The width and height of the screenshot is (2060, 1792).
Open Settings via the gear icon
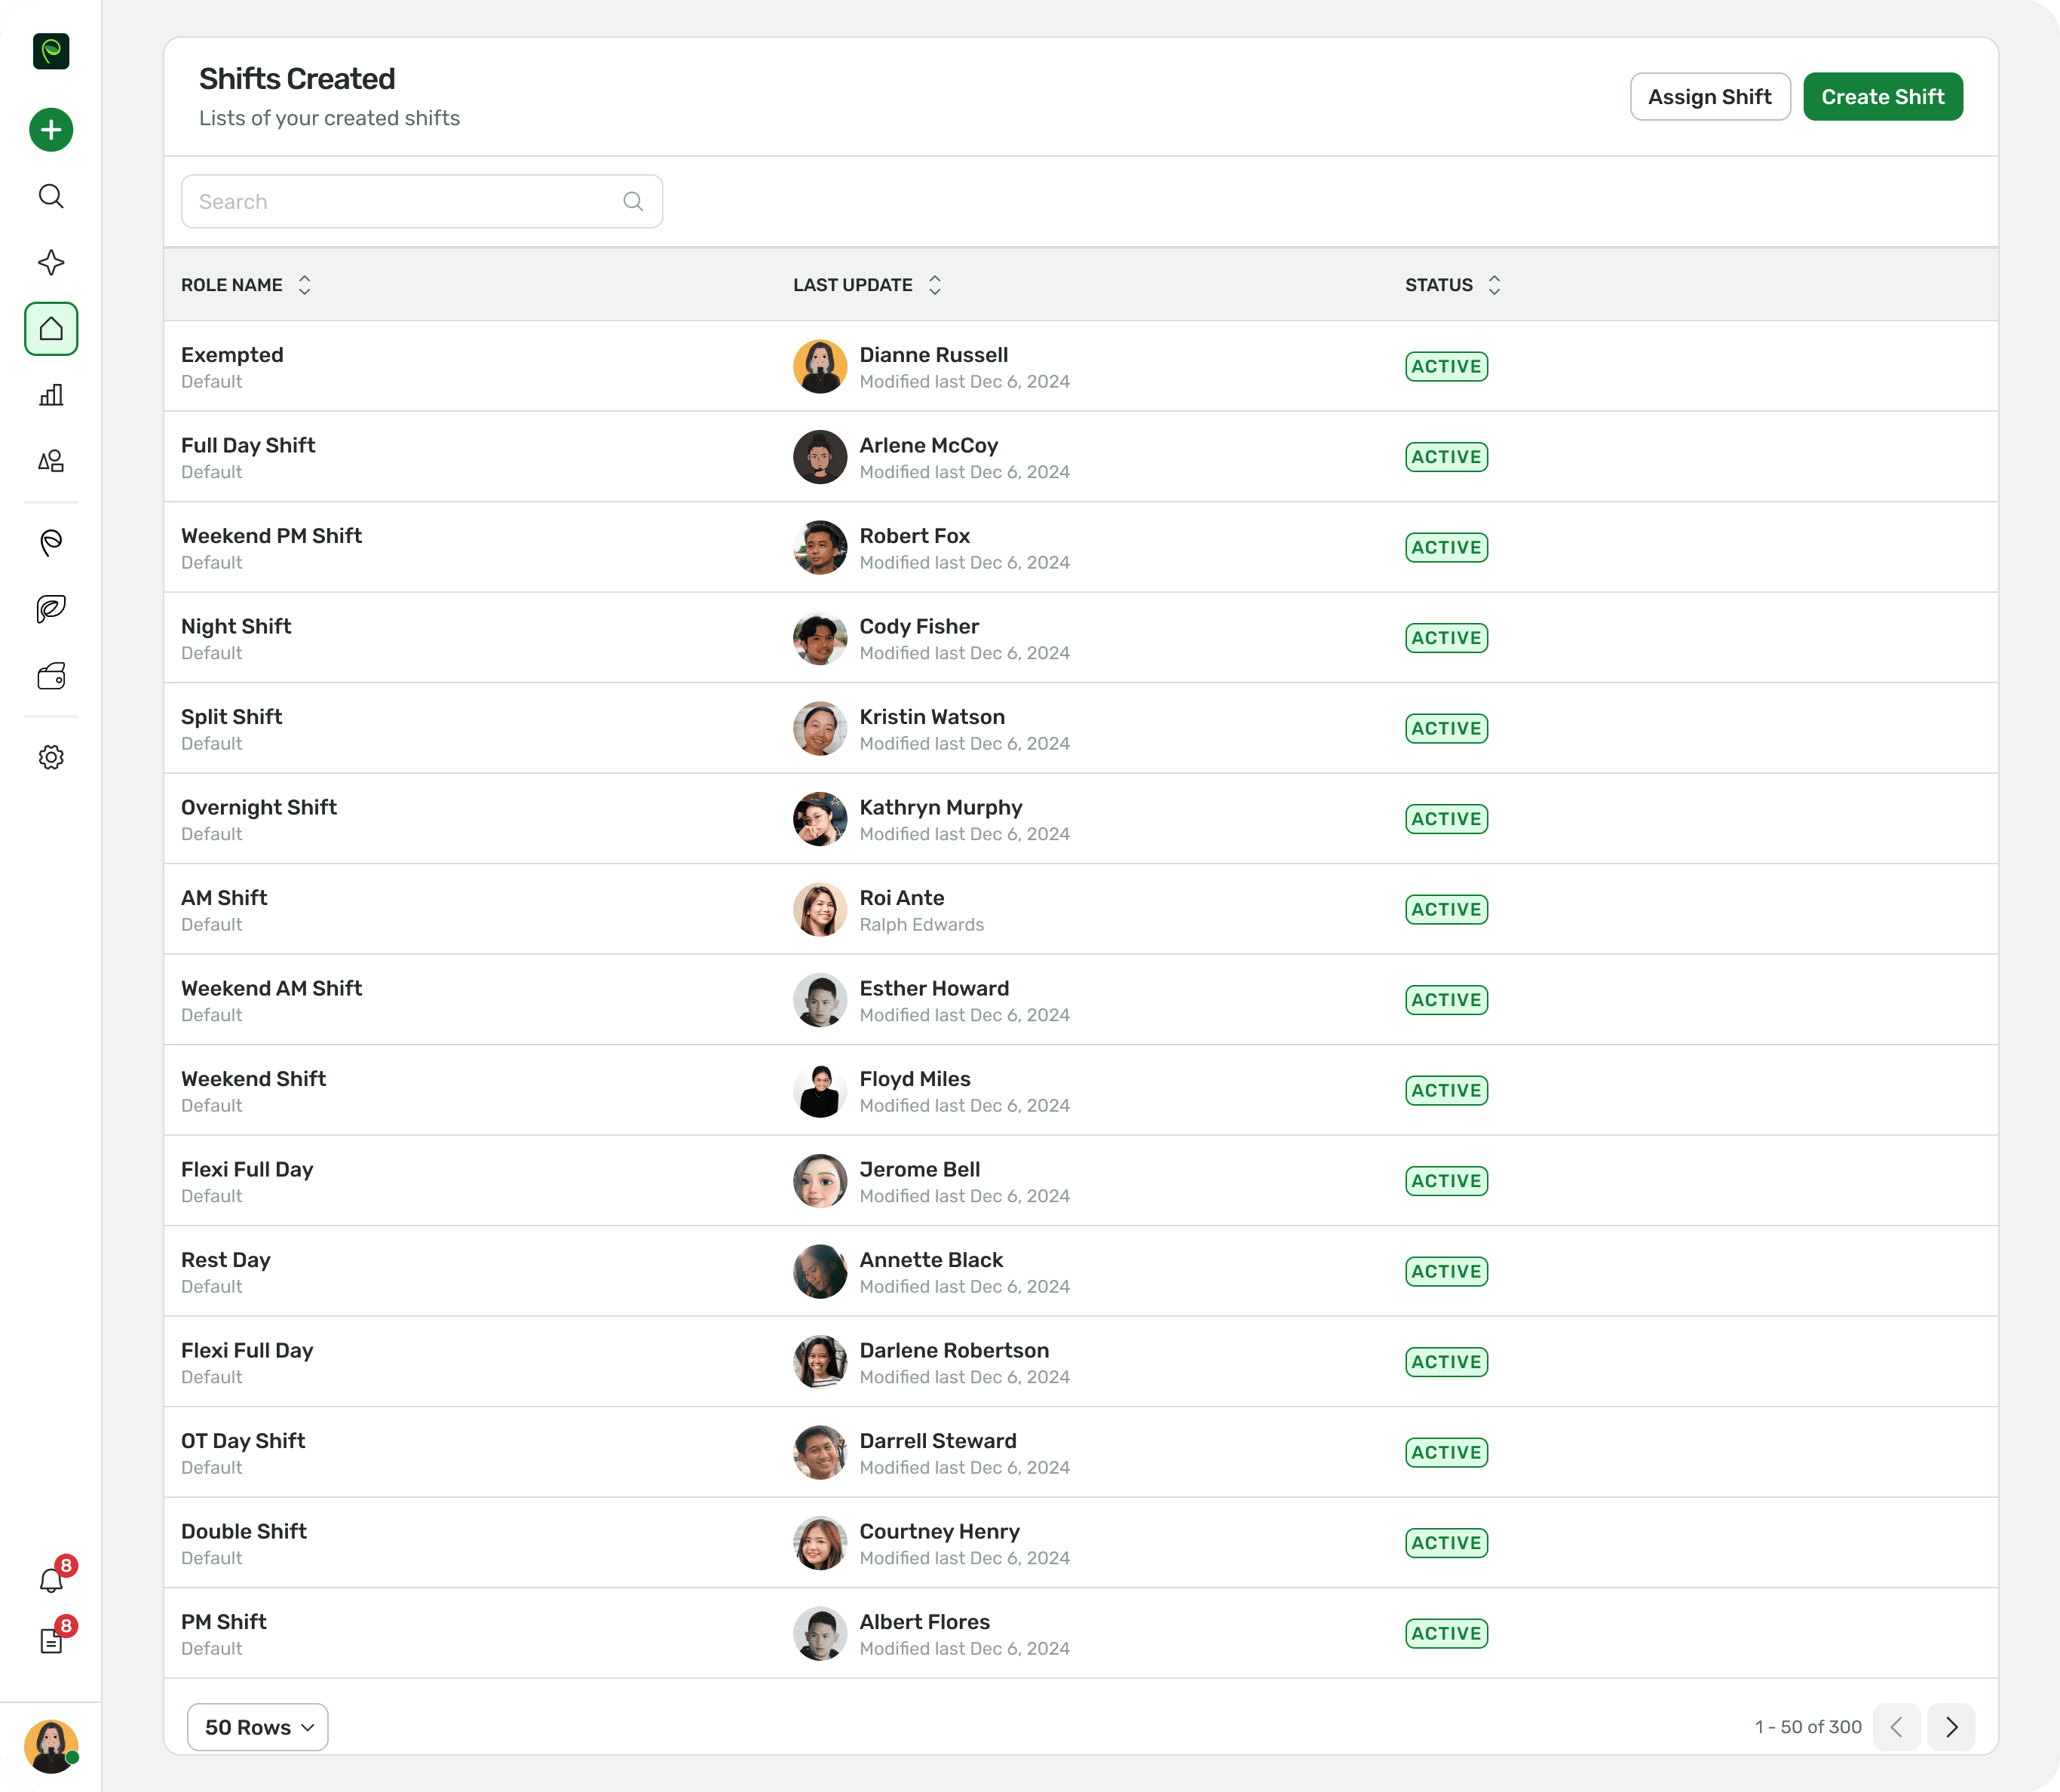point(51,757)
